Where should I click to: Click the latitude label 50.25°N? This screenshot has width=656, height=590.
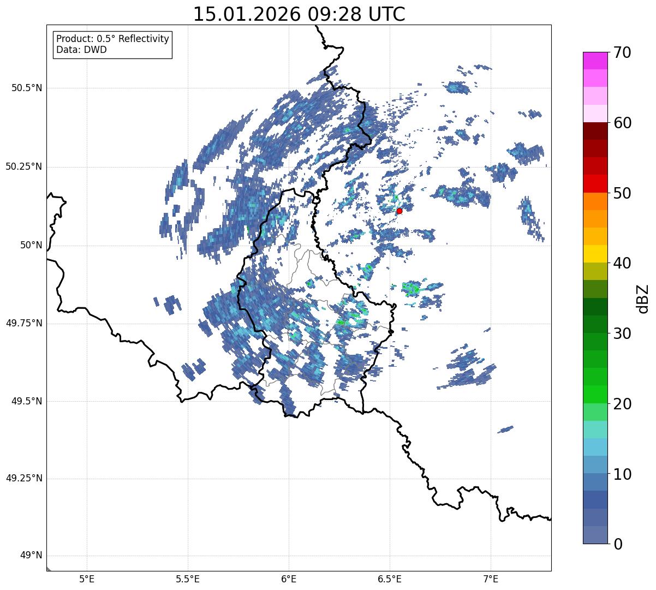[x=24, y=166]
